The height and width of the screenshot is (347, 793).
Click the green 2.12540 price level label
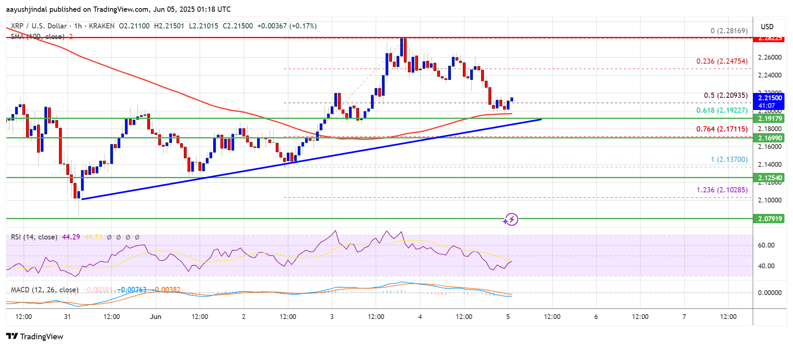[x=769, y=178]
